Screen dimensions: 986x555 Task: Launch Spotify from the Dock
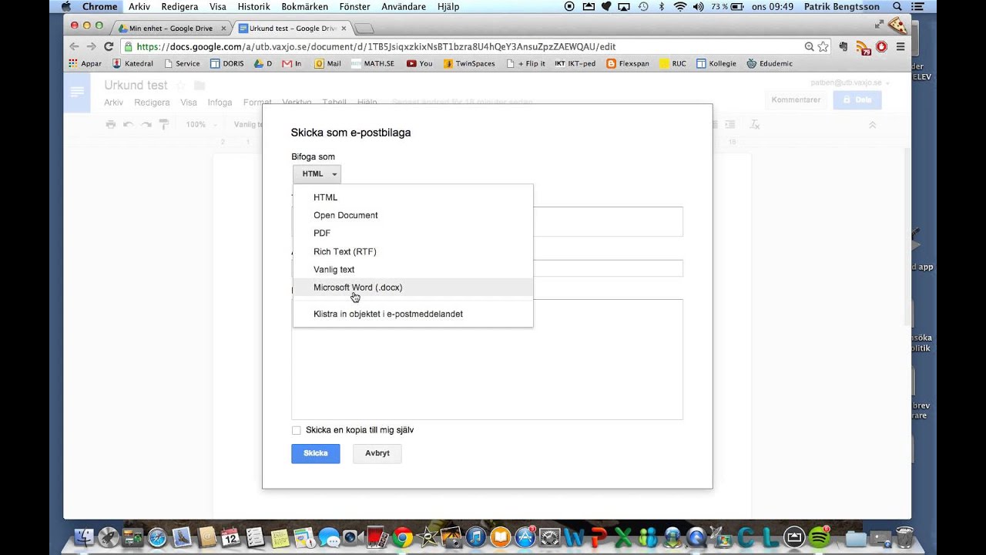[819, 537]
